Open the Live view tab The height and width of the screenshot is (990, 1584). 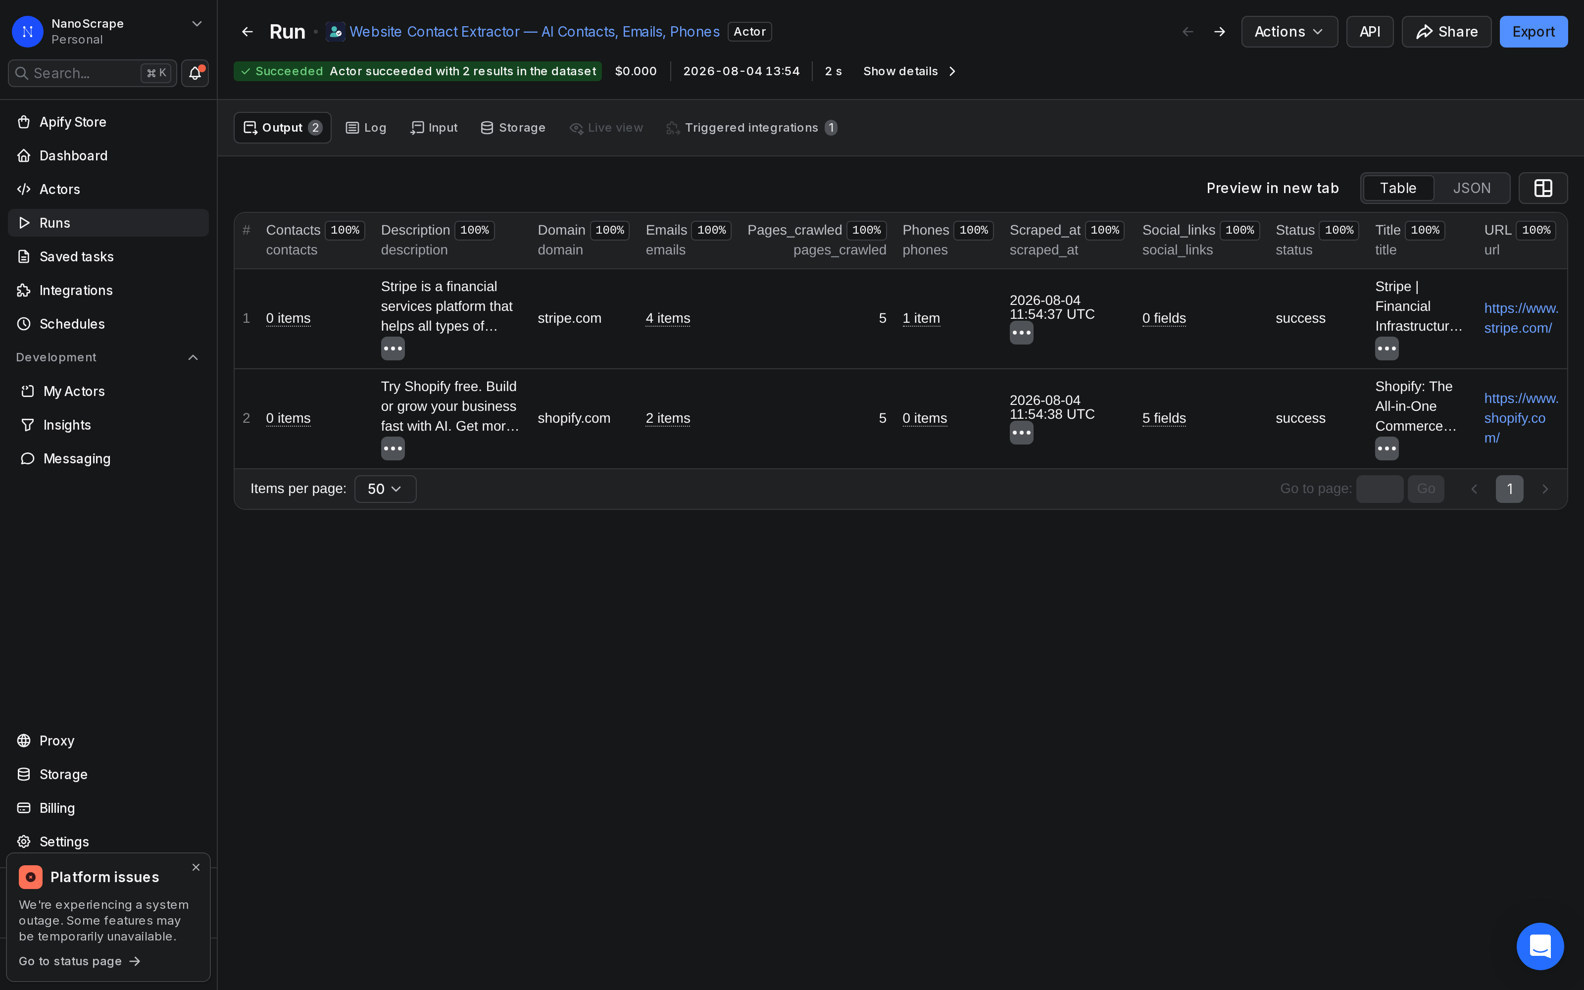[x=606, y=128]
